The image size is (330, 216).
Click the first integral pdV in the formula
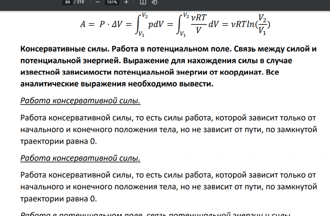149,25
